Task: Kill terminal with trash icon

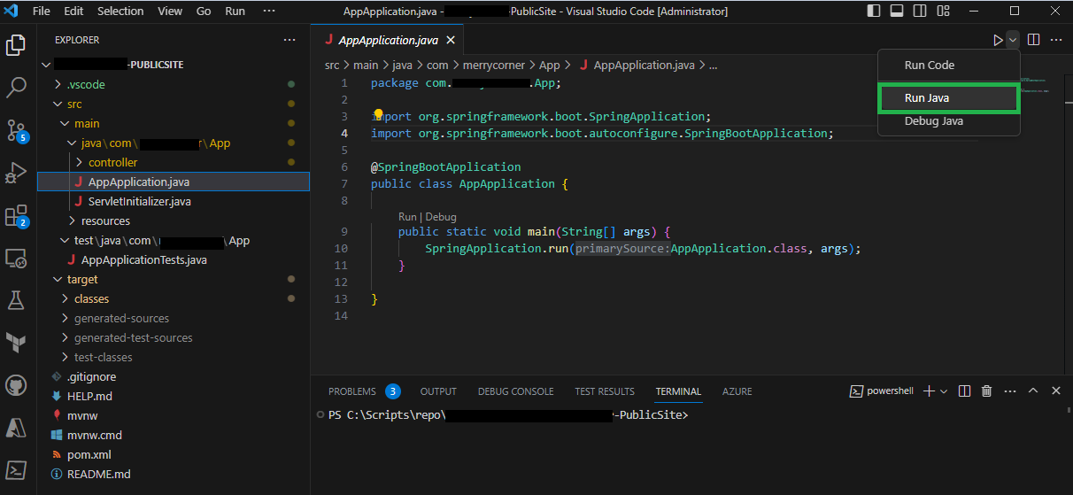Action: coord(986,391)
